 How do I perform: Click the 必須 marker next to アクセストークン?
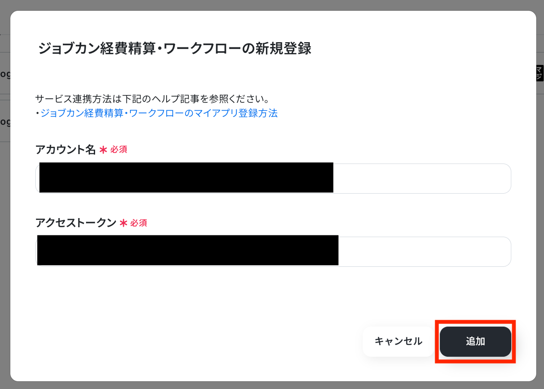click(x=139, y=223)
